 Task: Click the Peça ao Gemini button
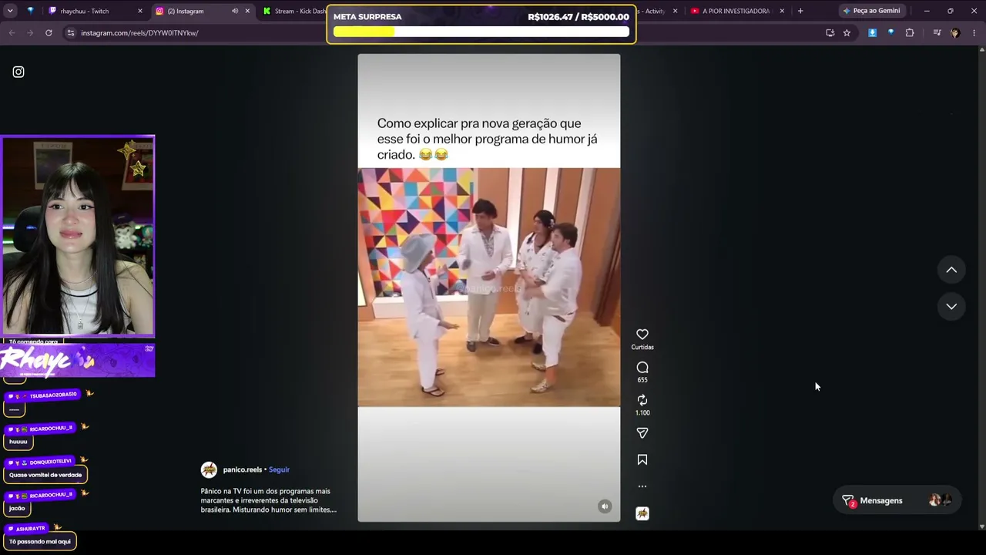pos(871,11)
